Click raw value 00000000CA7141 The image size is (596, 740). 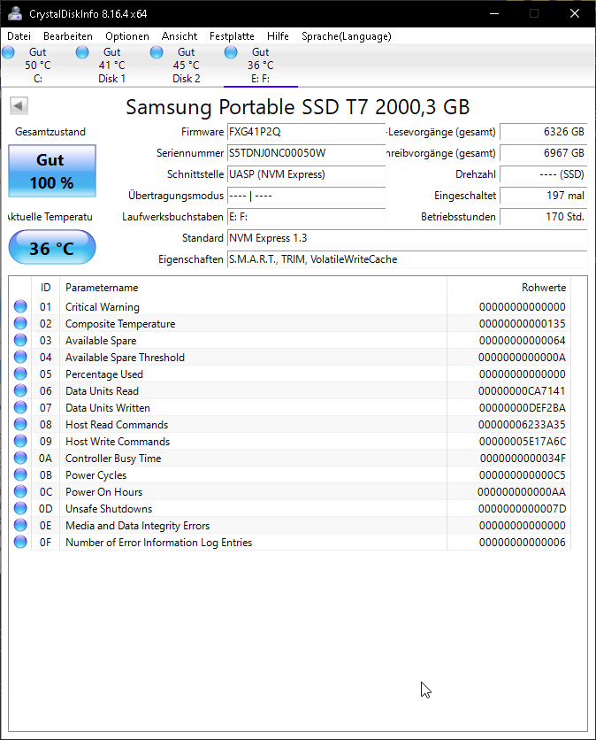(522, 390)
